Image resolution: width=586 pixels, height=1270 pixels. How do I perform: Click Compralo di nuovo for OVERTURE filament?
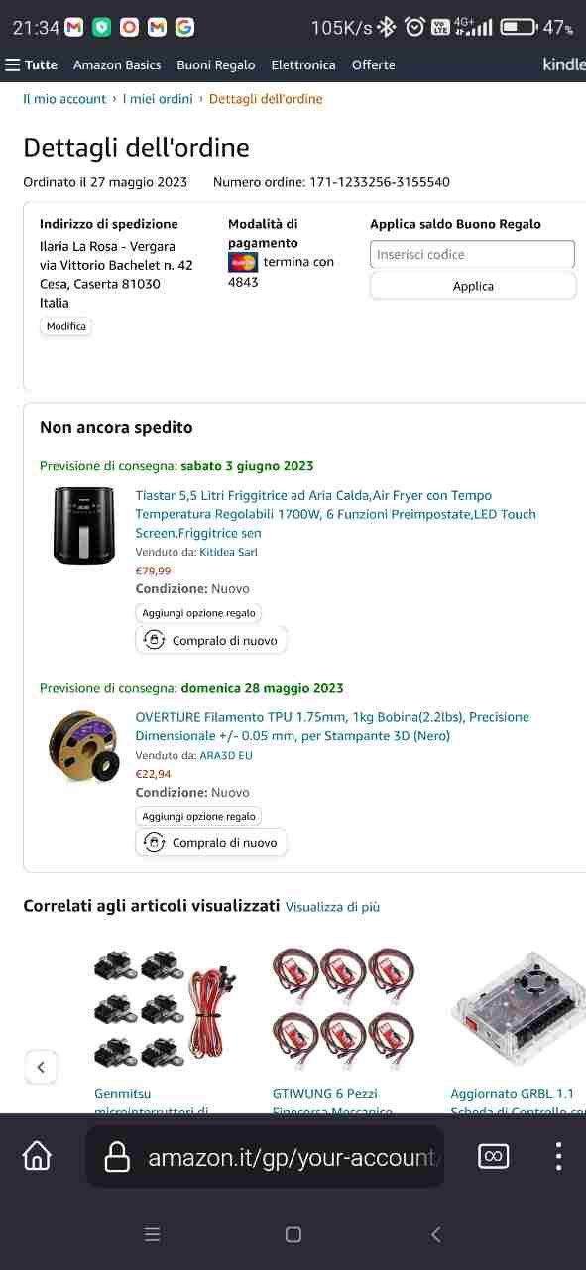point(211,843)
